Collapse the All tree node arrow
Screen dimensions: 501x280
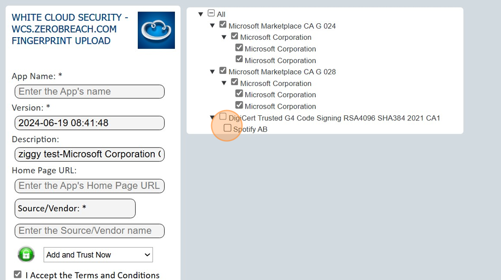coord(201,14)
